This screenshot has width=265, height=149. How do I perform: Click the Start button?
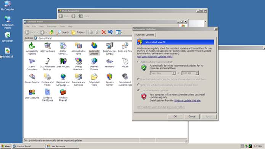[x=6, y=146]
